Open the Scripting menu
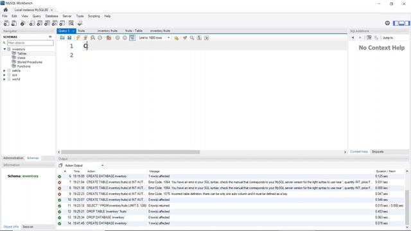The width and height of the screenshot is (411, 231). coord(94,16)
